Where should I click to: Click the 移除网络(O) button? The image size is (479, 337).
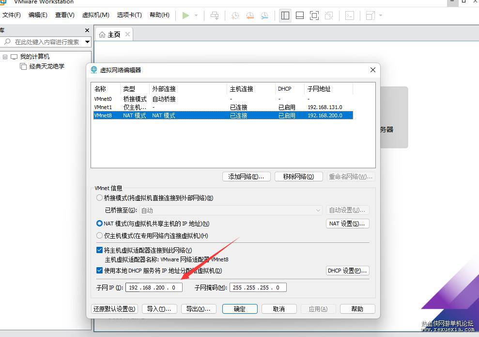click(298, 177)
